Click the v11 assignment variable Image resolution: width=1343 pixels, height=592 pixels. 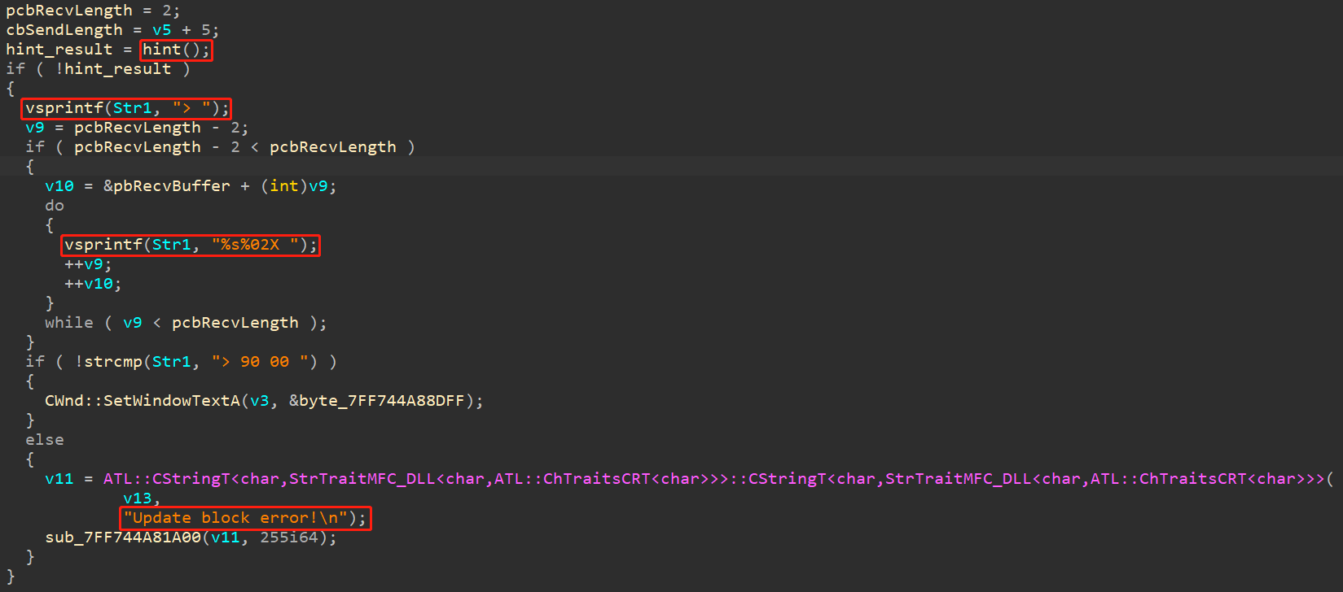pos(59,479)
